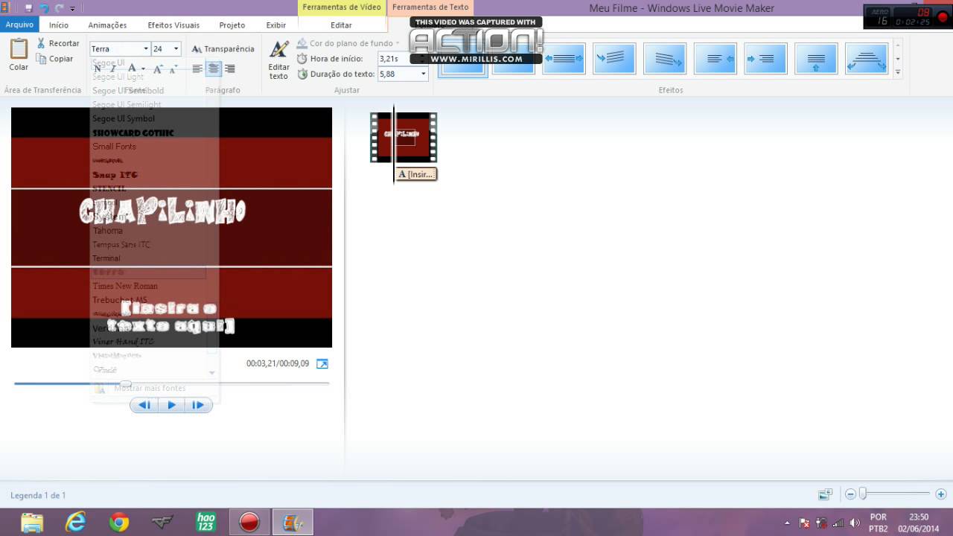Viewport: 953px width, 536px height.
Task: Click the Recortar scissors button
Action: click(x=58, y=43)
